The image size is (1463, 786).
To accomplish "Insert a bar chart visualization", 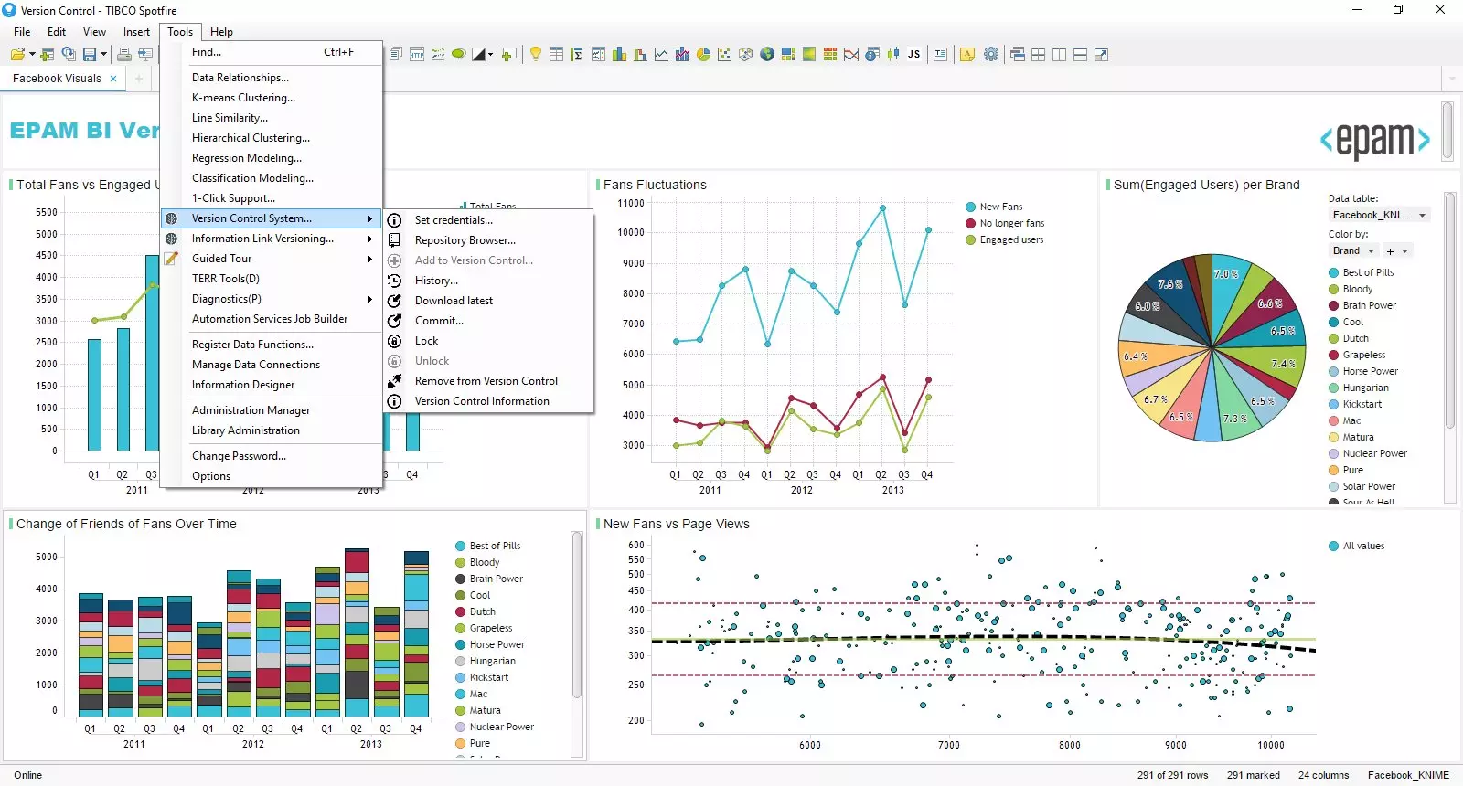I will point(619,55).
